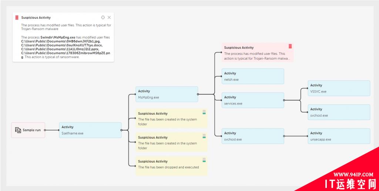
Task: Close the Suspicious Activity details popup
Action: click(x=109, y=17)
